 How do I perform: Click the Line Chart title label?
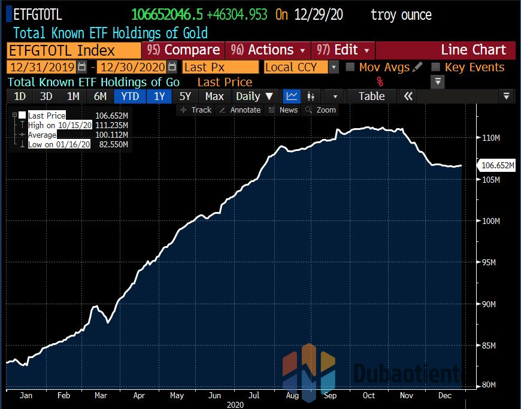point(474,50)
